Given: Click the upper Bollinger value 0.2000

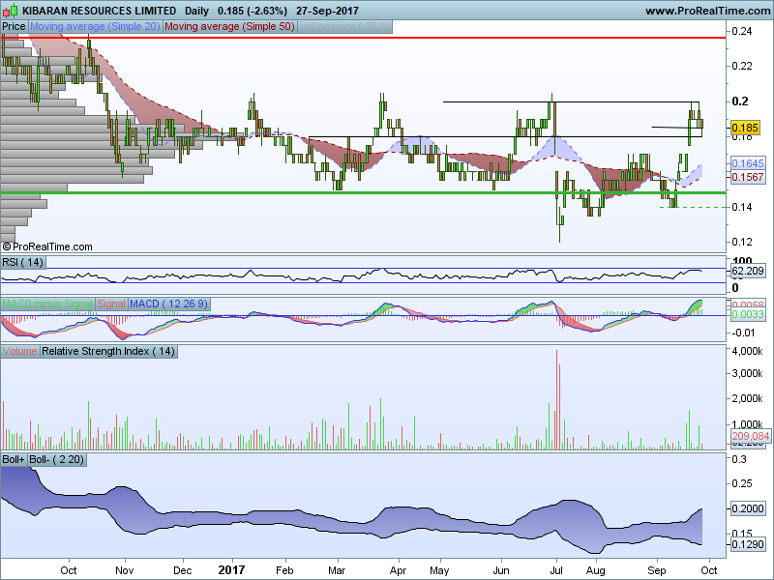Looking at the screenshot, I should tap(747, 508).
